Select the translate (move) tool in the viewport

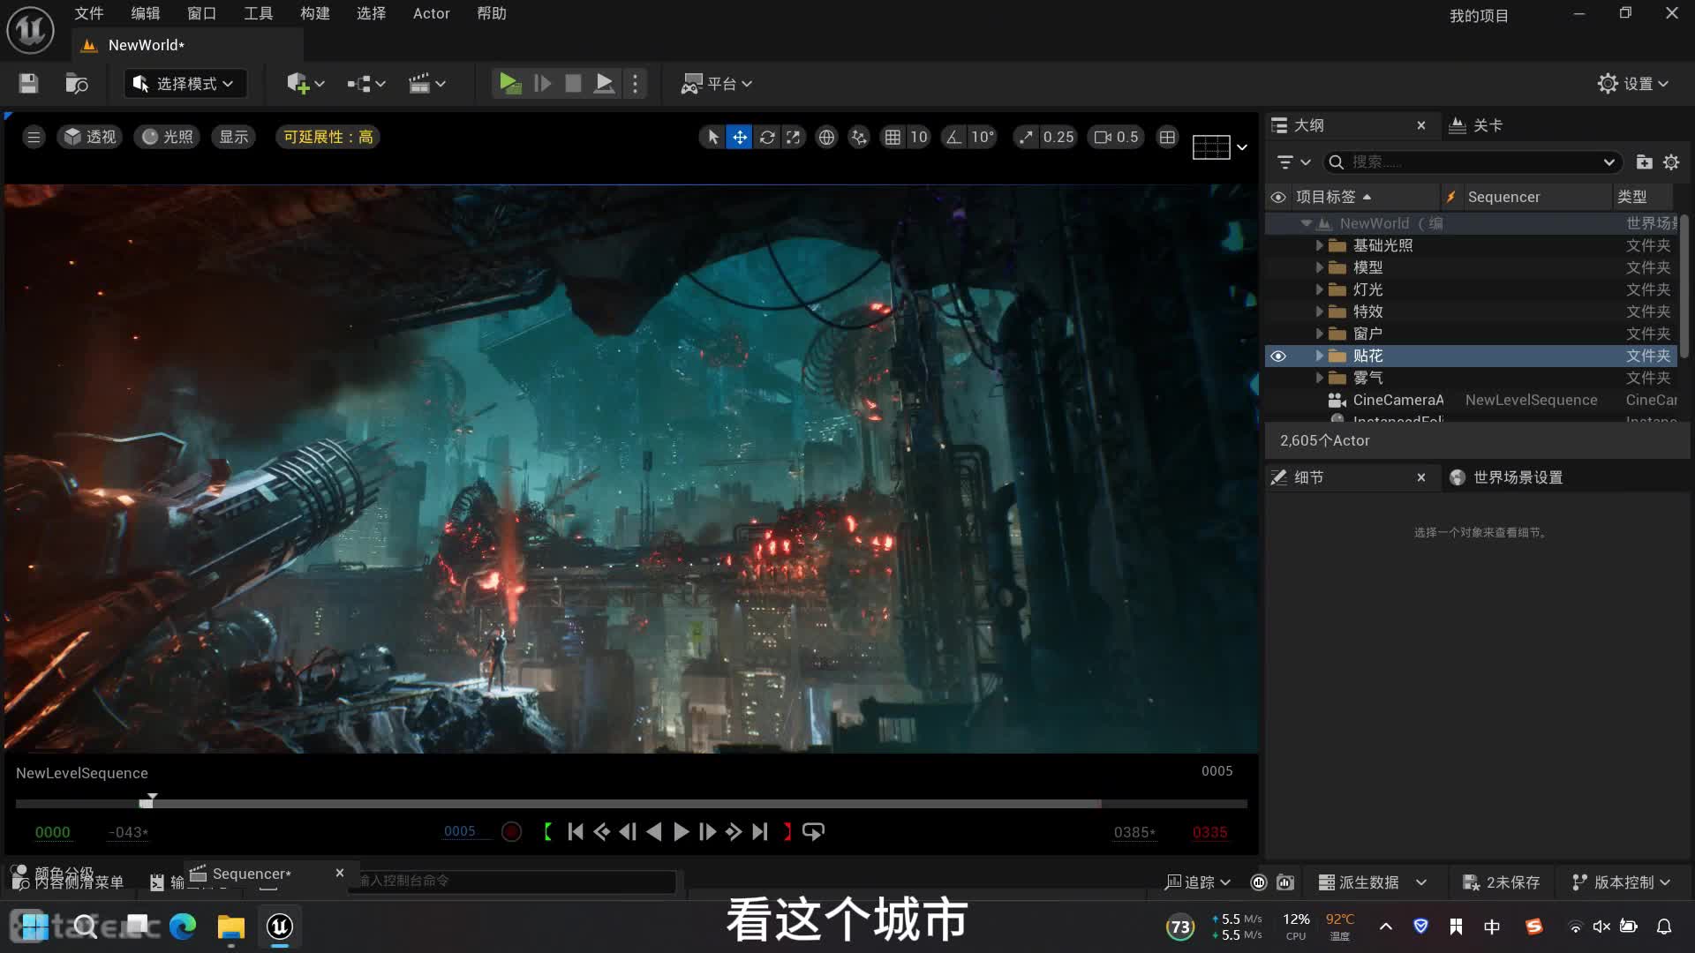(739, 137)
